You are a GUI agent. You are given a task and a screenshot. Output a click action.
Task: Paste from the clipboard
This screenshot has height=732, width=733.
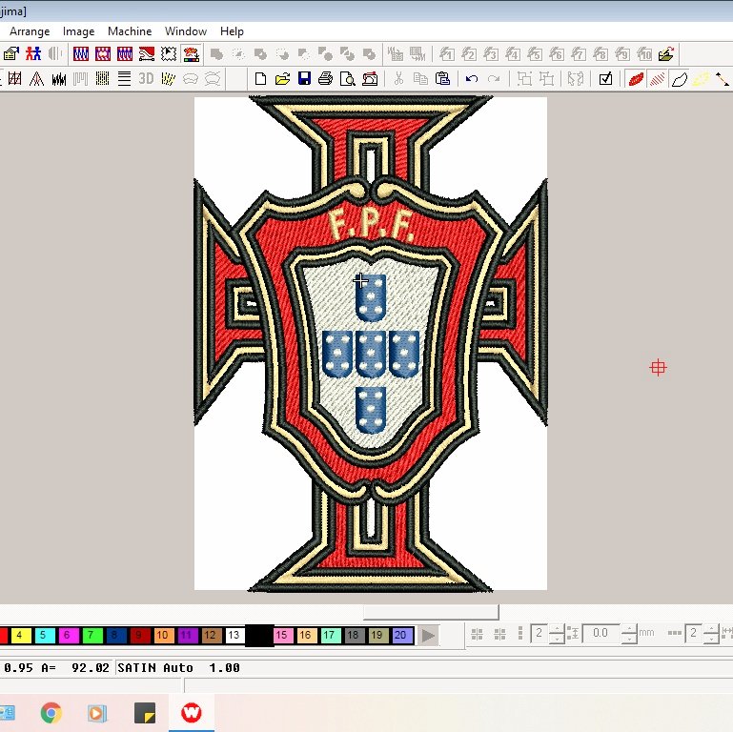[442, 78]
